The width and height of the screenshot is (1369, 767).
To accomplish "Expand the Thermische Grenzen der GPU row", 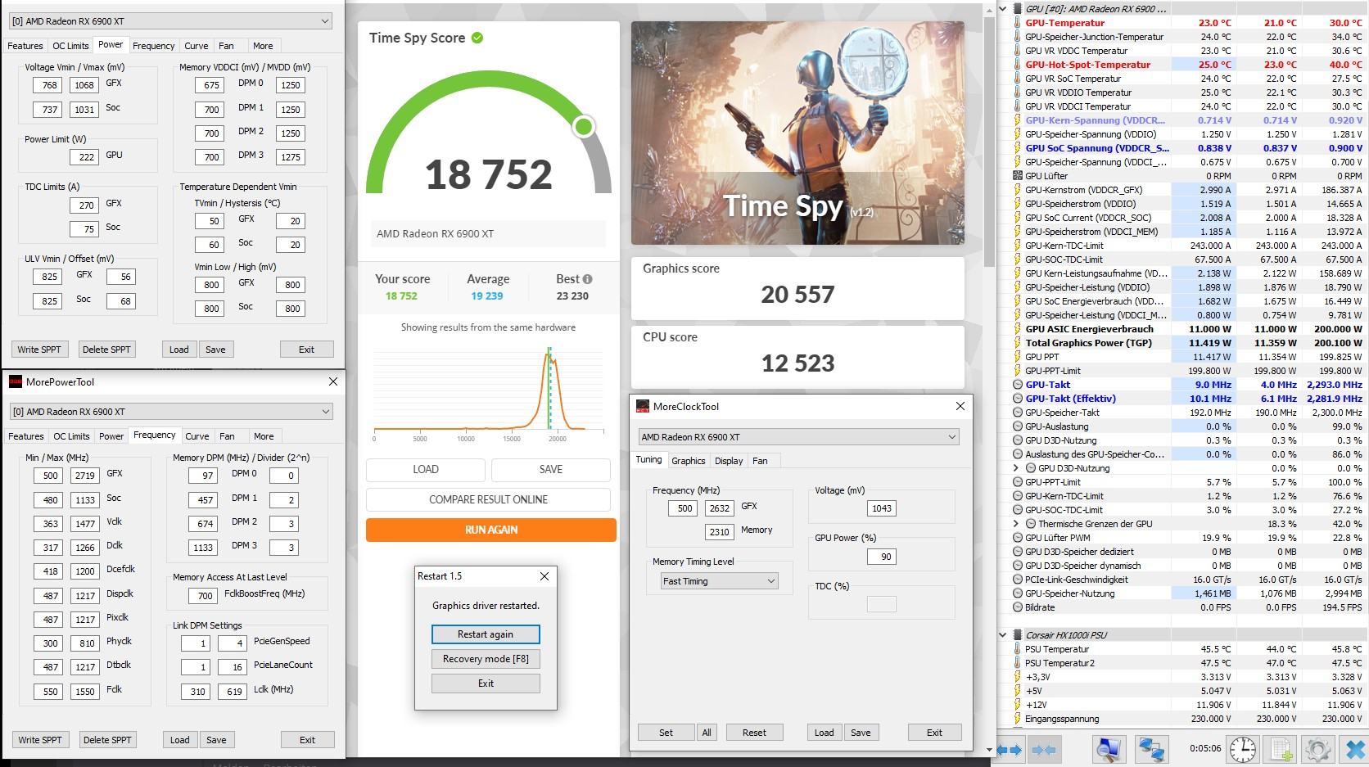I will pyautogui.click(x=1016, y=524).
